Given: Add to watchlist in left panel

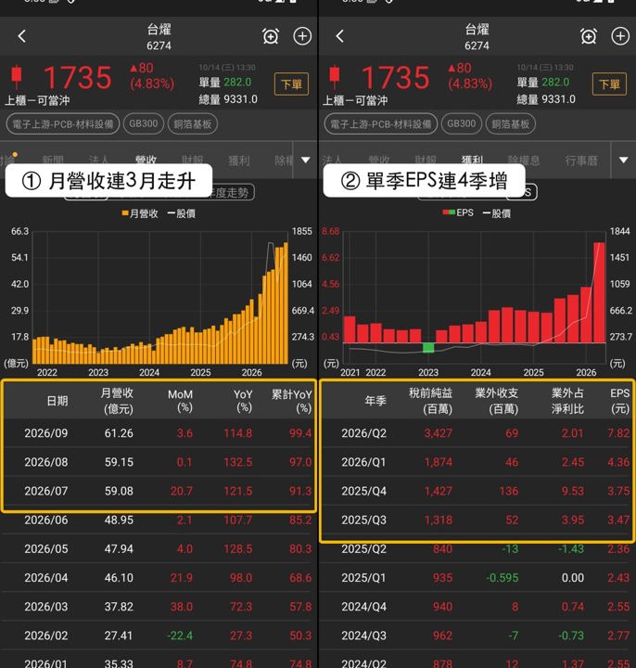Looking at the screenshot, I should pyautogui.click(x=302, y=36).
